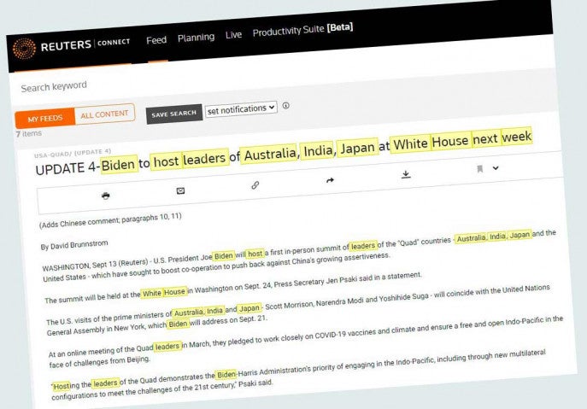Bookmark the article
587x409 pixels.
pyautogui.click(x=479, y=169)
